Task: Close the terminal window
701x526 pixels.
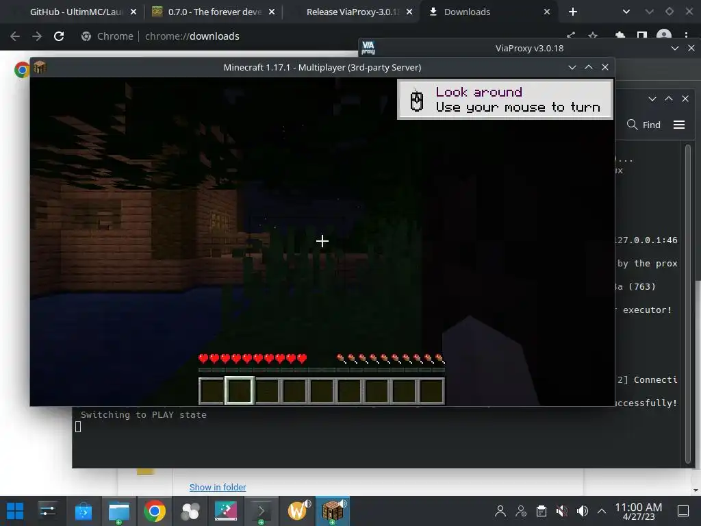Action: 685,99
